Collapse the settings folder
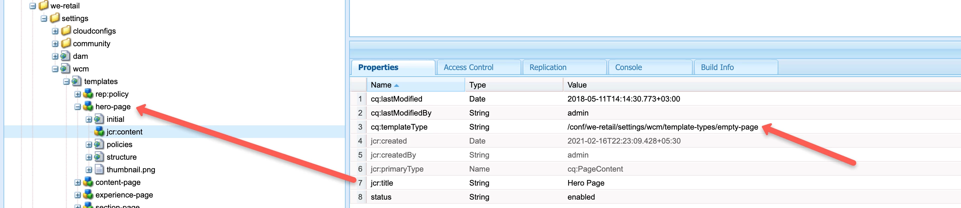Viewport: 961px width, 208px height. [44, 19]
